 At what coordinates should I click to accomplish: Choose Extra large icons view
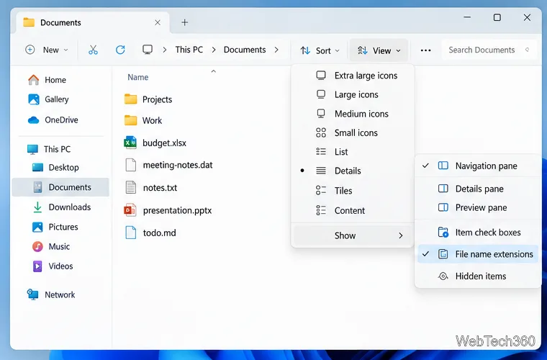(x=353, y=76)
